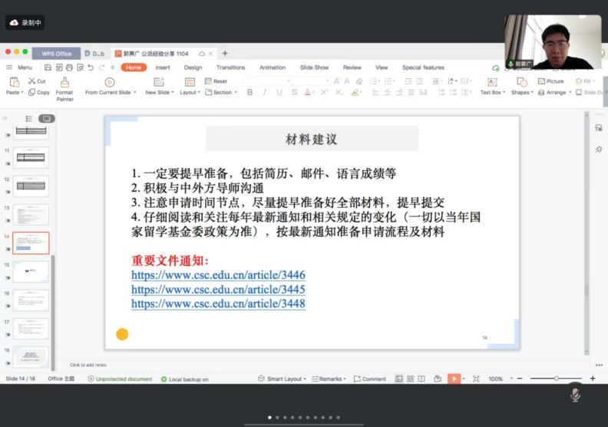The image size is (608, 427).
Task: Open the Shapes dropdown menu
Action: (522, 92)
